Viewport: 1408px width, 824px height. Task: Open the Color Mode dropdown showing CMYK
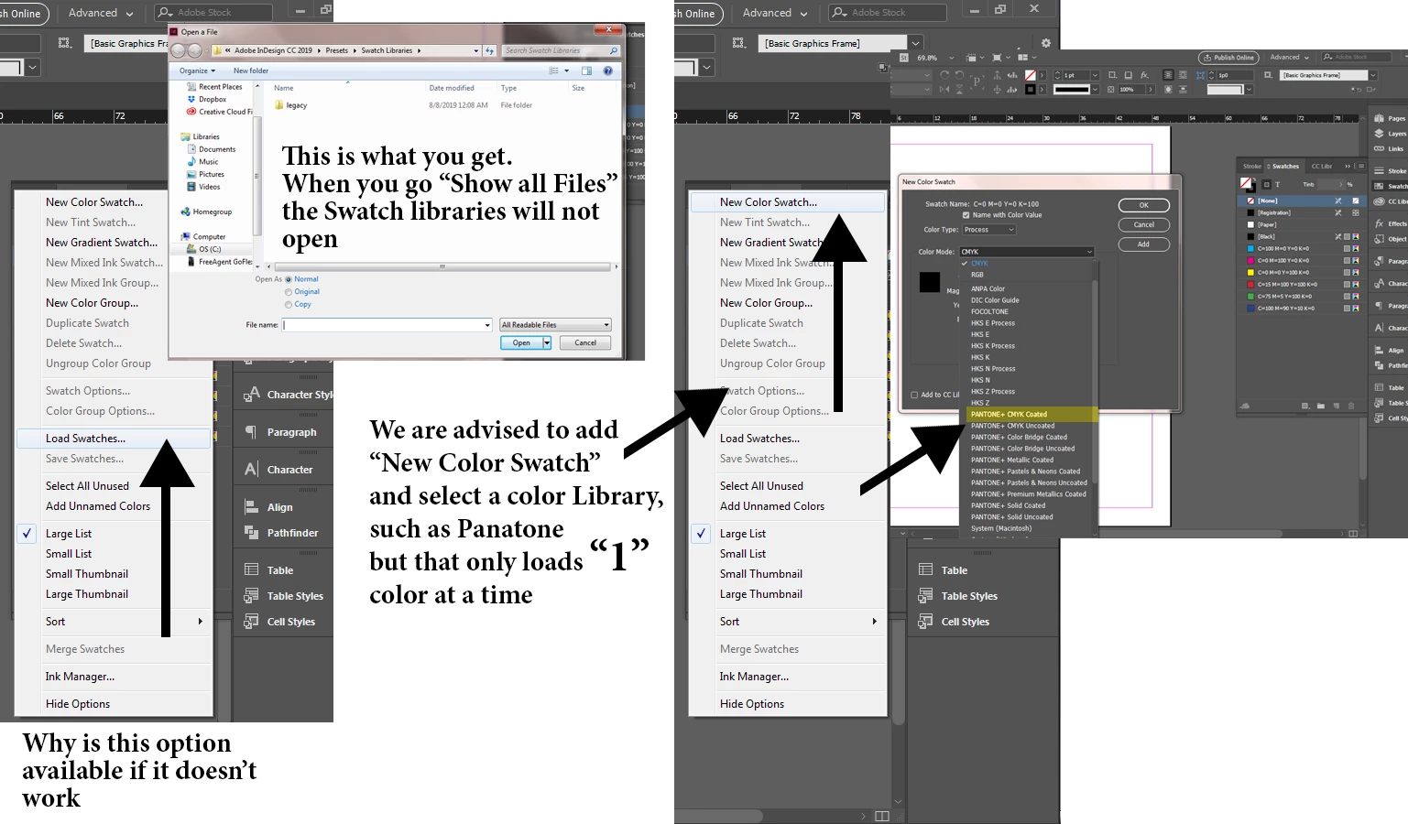[x=1027, y=252]
